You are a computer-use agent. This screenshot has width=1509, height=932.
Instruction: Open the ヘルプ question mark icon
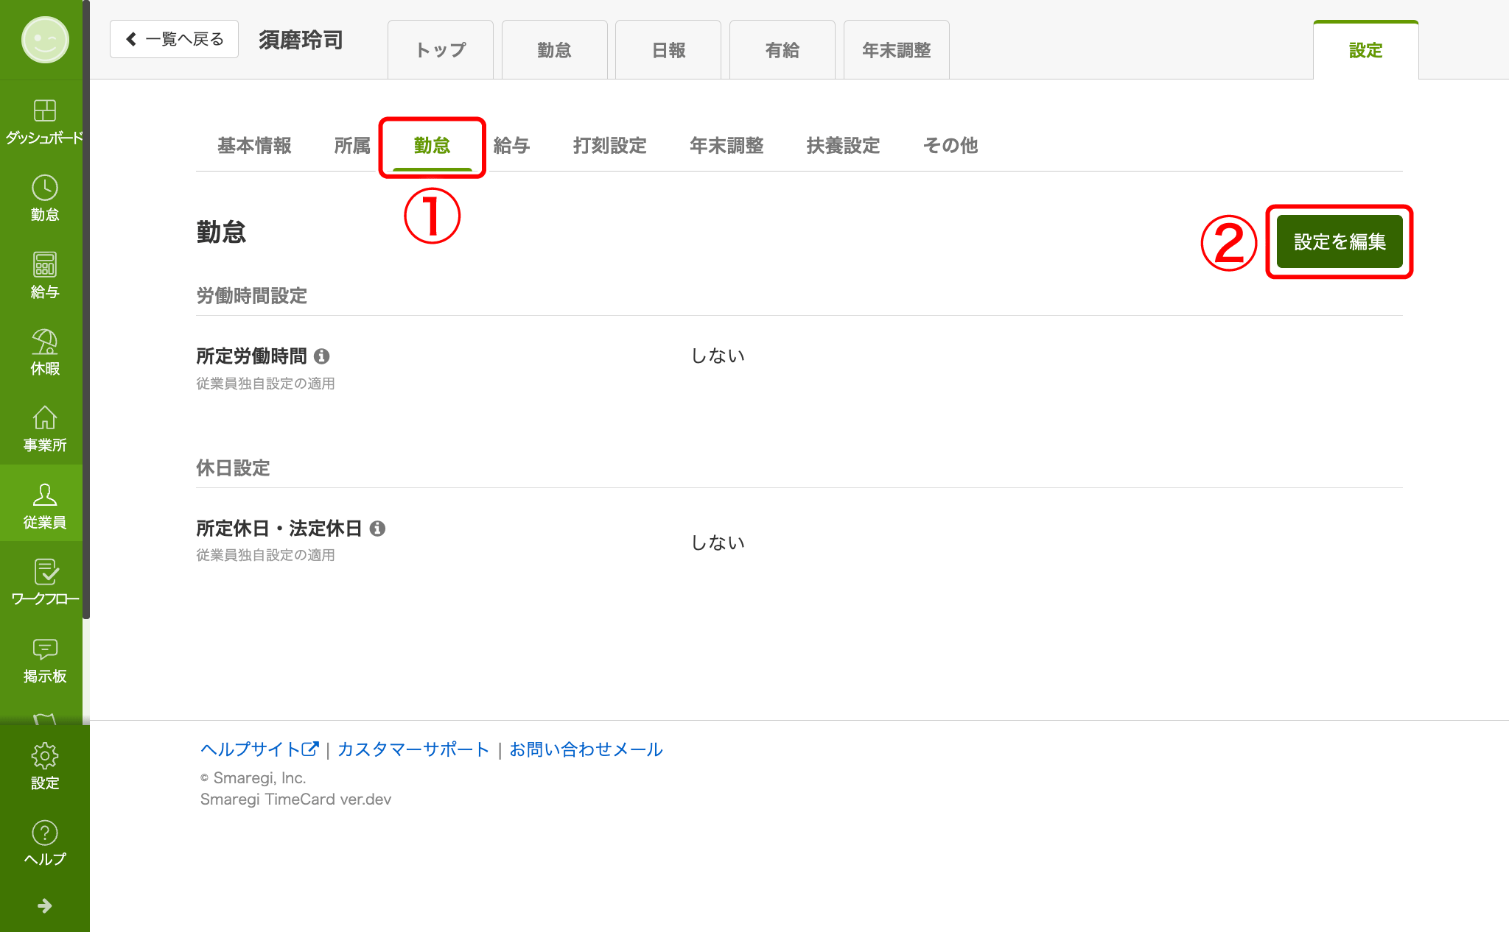[44, 833]
